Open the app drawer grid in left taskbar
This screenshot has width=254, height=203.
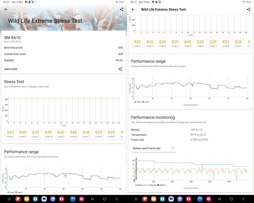point(9,199)
